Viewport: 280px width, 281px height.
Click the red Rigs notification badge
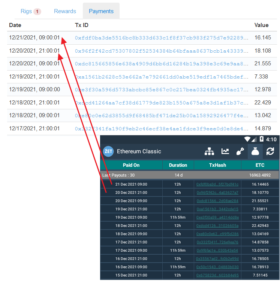37,12
